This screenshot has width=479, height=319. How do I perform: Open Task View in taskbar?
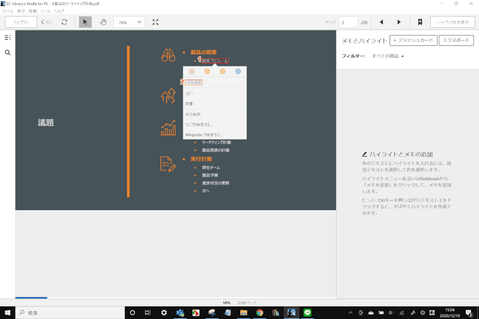147,313
